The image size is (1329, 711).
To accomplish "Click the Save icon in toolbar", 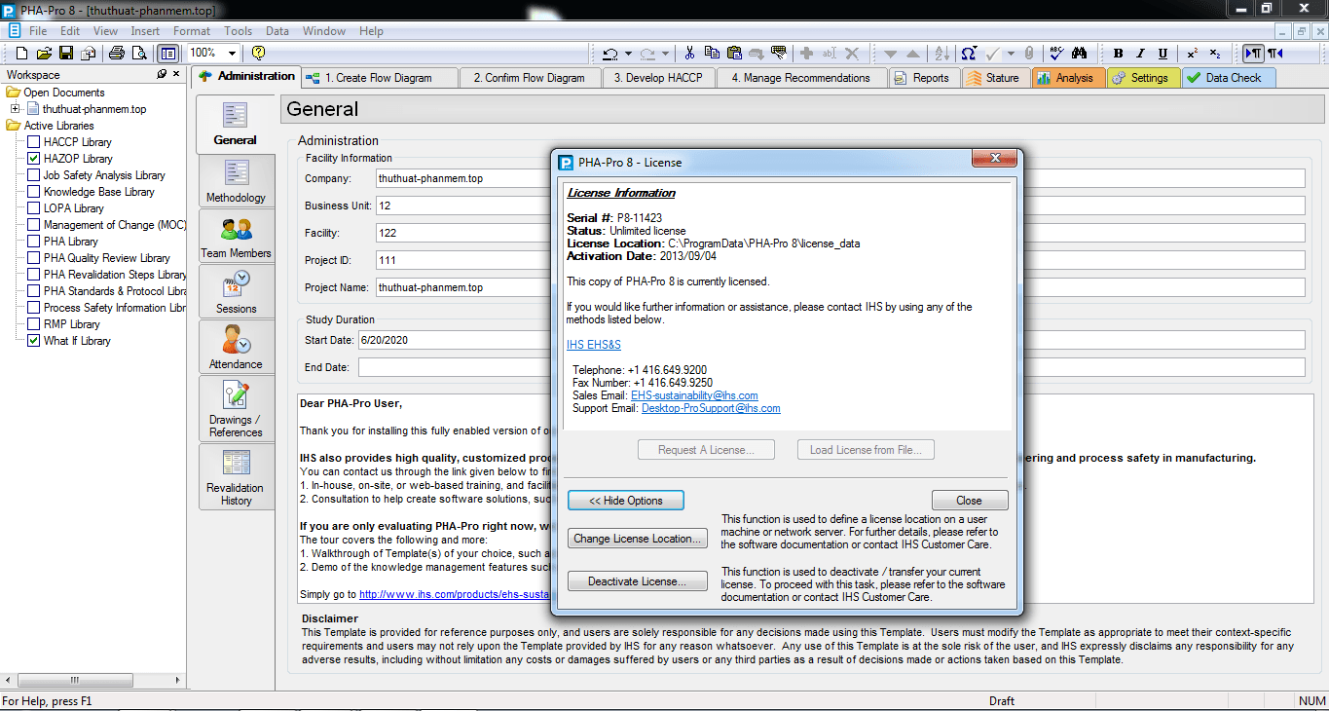I will coord(66,54).
